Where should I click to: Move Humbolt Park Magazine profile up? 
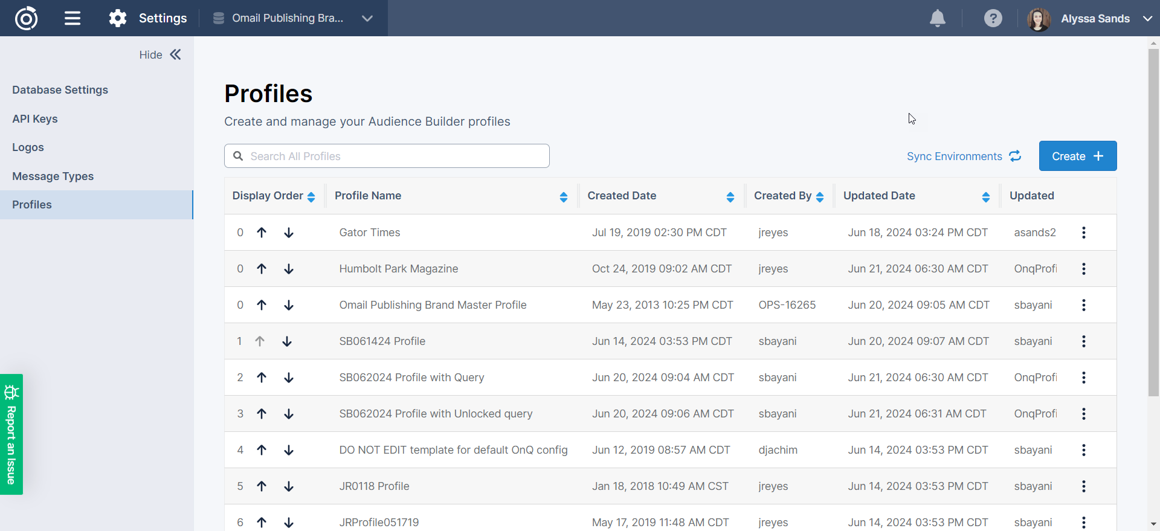pyautogui.click(x=262, y=269)
